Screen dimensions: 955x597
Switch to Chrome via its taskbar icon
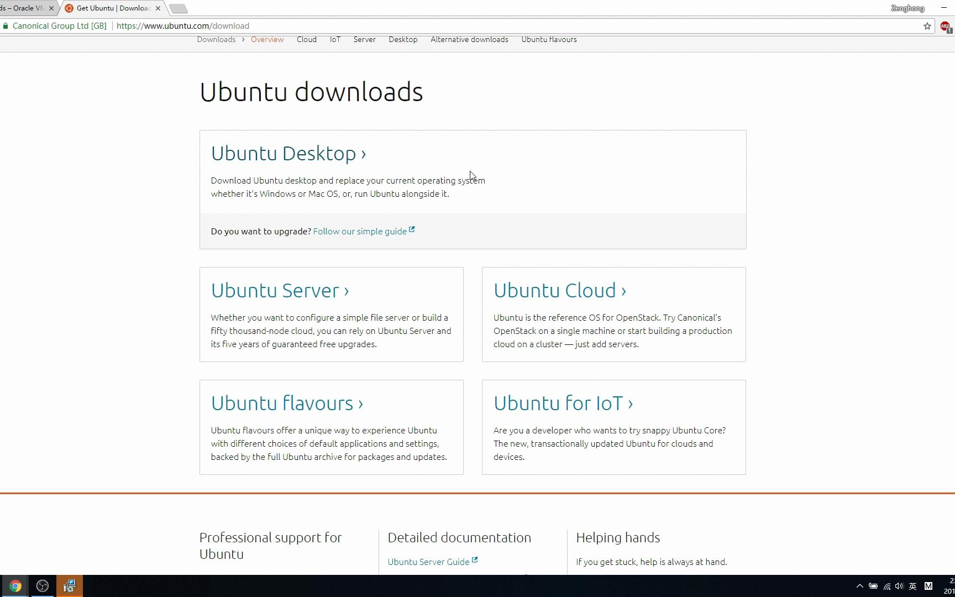[x=15, y=585]
